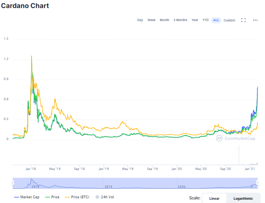
Task: Switch chart scale to Linear
Action: click(214, 198)
